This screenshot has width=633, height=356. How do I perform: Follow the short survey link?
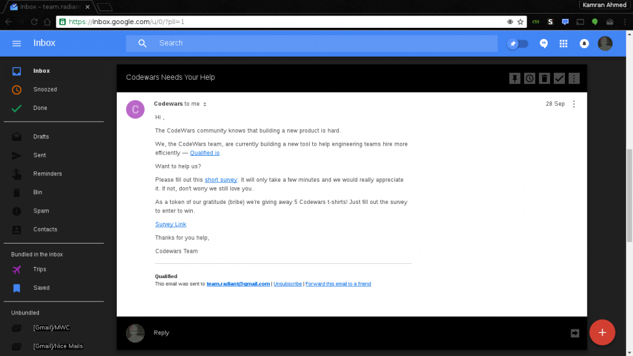[x=221, y=180]
